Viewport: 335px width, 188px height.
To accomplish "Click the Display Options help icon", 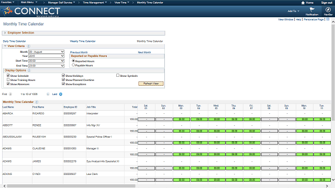I will pos(29,70).
